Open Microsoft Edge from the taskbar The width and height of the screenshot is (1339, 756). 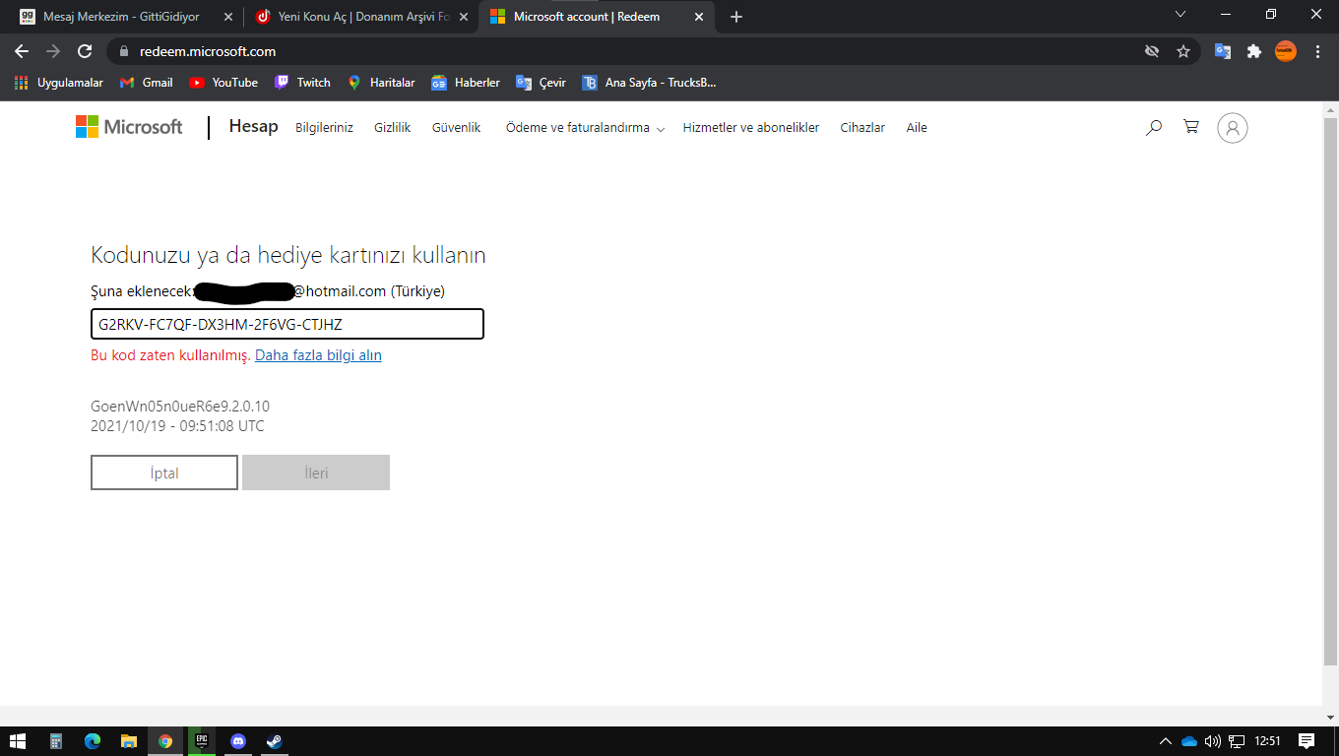[93, 740]
